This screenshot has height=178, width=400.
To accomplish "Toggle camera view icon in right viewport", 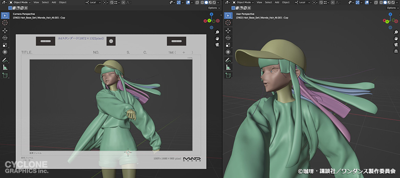I will click(395, 45).
